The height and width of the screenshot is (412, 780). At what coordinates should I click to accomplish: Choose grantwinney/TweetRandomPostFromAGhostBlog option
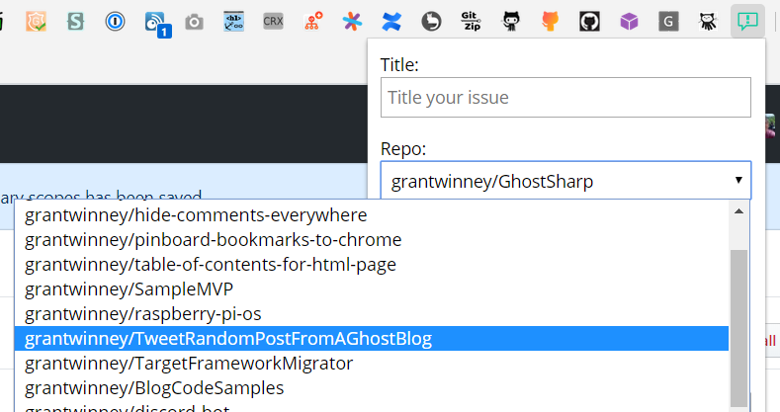tap(228, 339)
